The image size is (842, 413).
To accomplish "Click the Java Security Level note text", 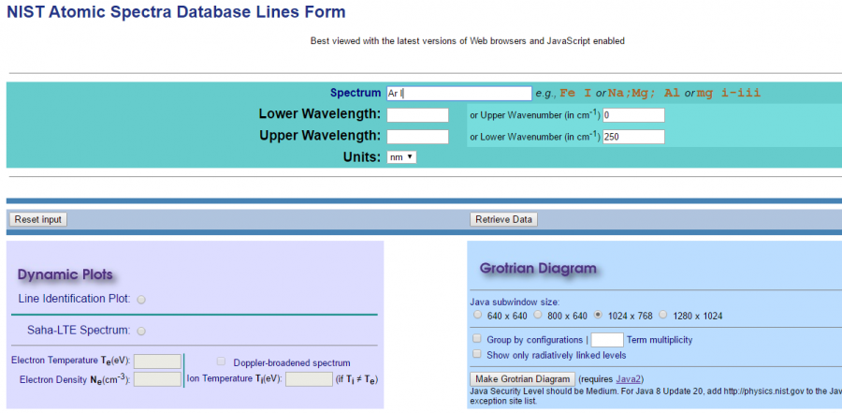I will [x=656, y=396].
